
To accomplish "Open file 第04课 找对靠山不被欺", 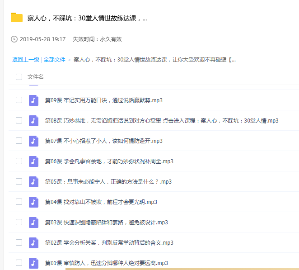I will [101, 202].
